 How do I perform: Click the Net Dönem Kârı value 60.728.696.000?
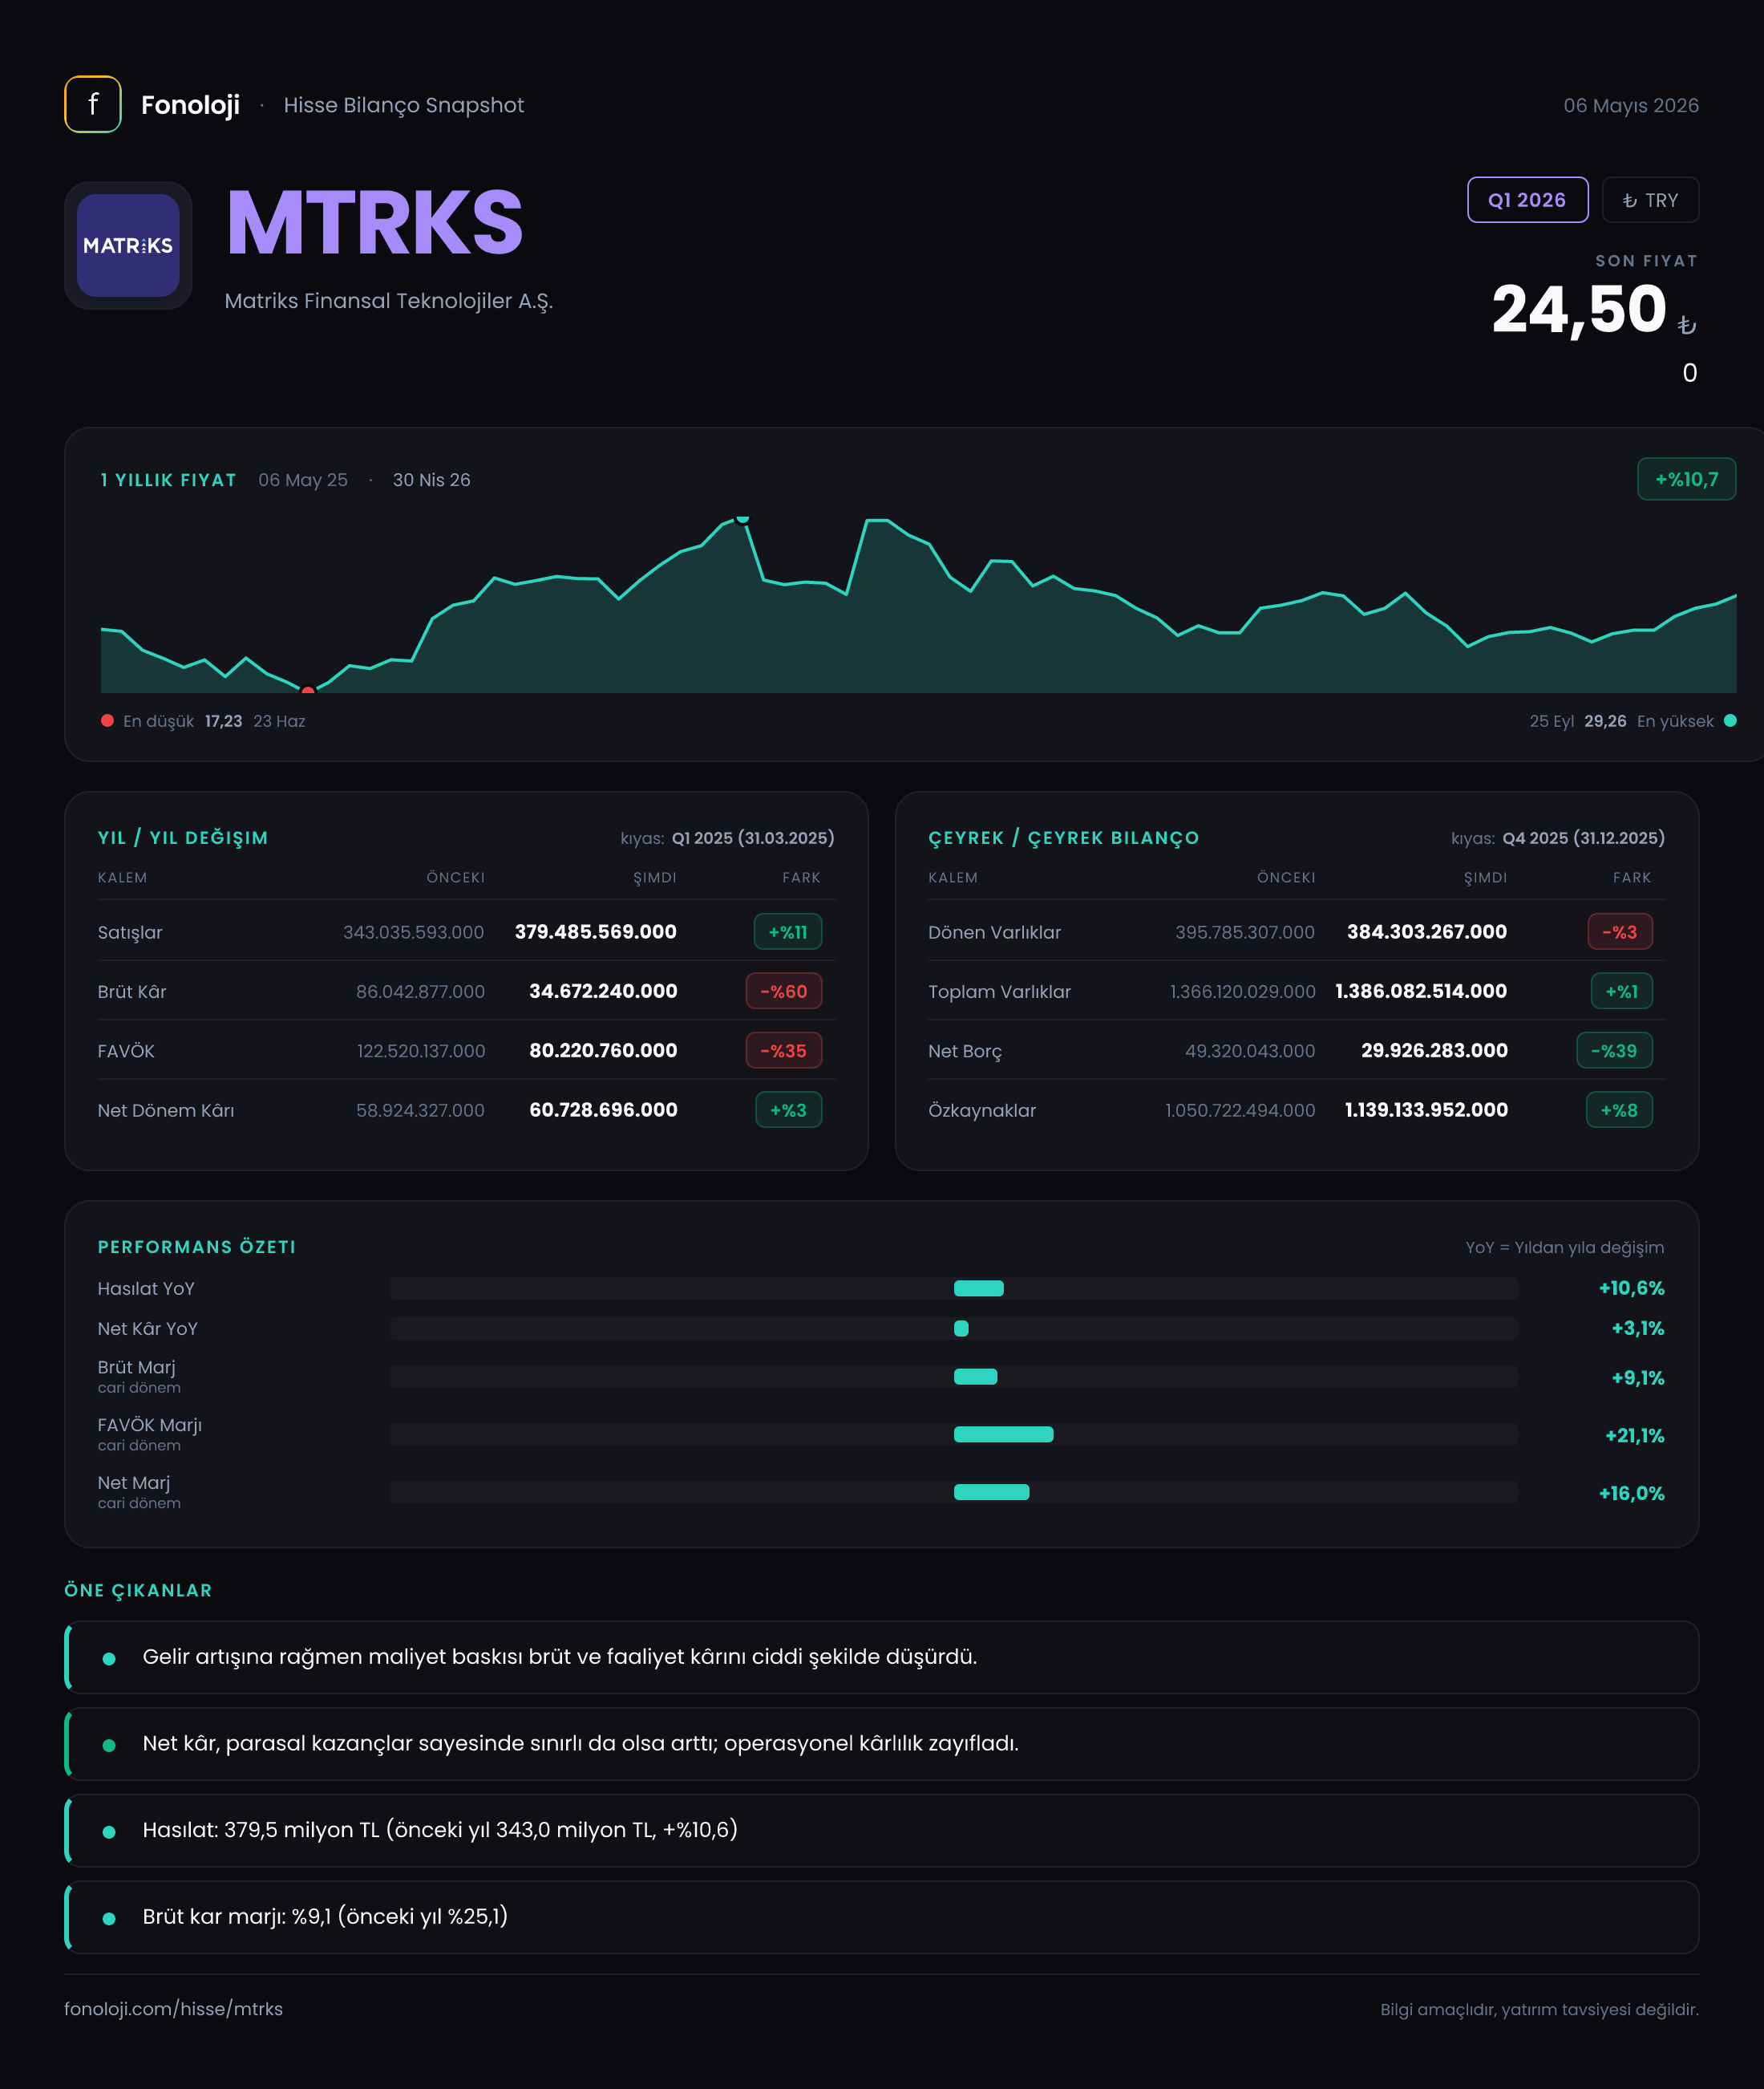(x=603, y=1109)
